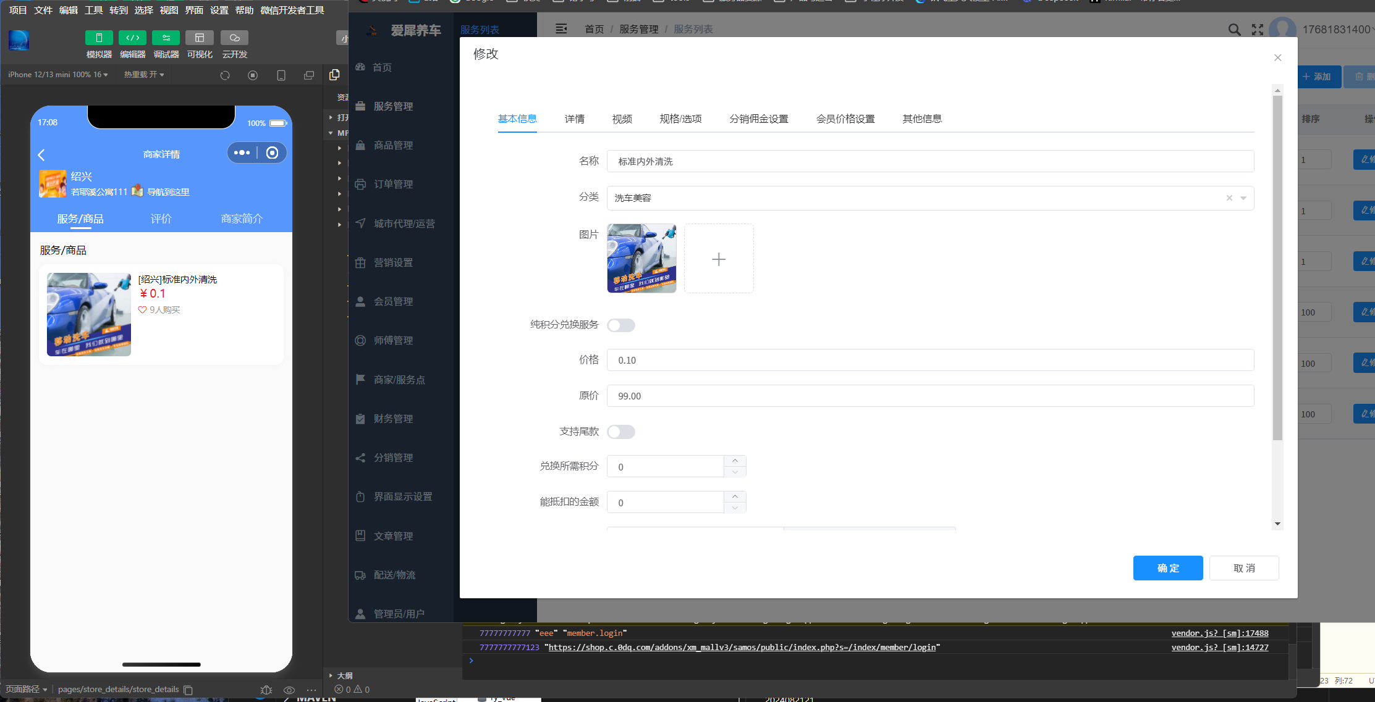Click the dialog vertical scrollbar thumb
The height and width of the screenshot is (702, 1375).
pos(1277,267)
